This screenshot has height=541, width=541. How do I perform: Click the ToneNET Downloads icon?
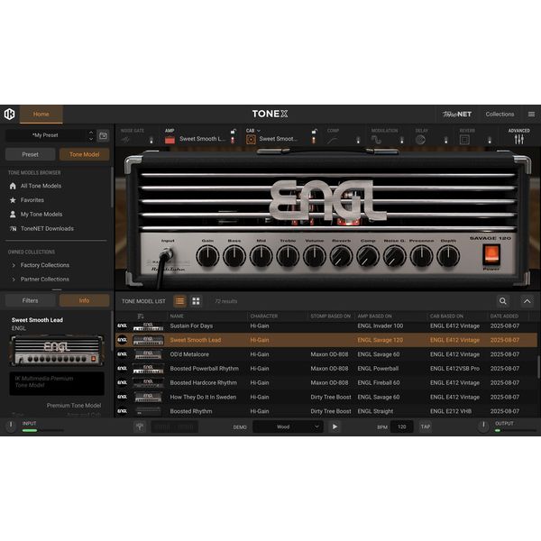click(13, 229)
